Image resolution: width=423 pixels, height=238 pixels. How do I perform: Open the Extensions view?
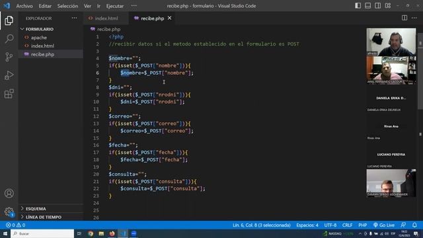9,94
